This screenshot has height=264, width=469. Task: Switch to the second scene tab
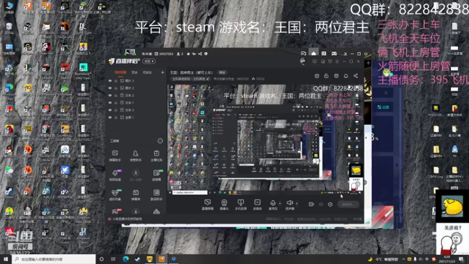point(135,72)
